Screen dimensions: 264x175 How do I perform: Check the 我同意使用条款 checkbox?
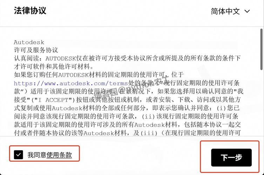[x=18, y=154]
